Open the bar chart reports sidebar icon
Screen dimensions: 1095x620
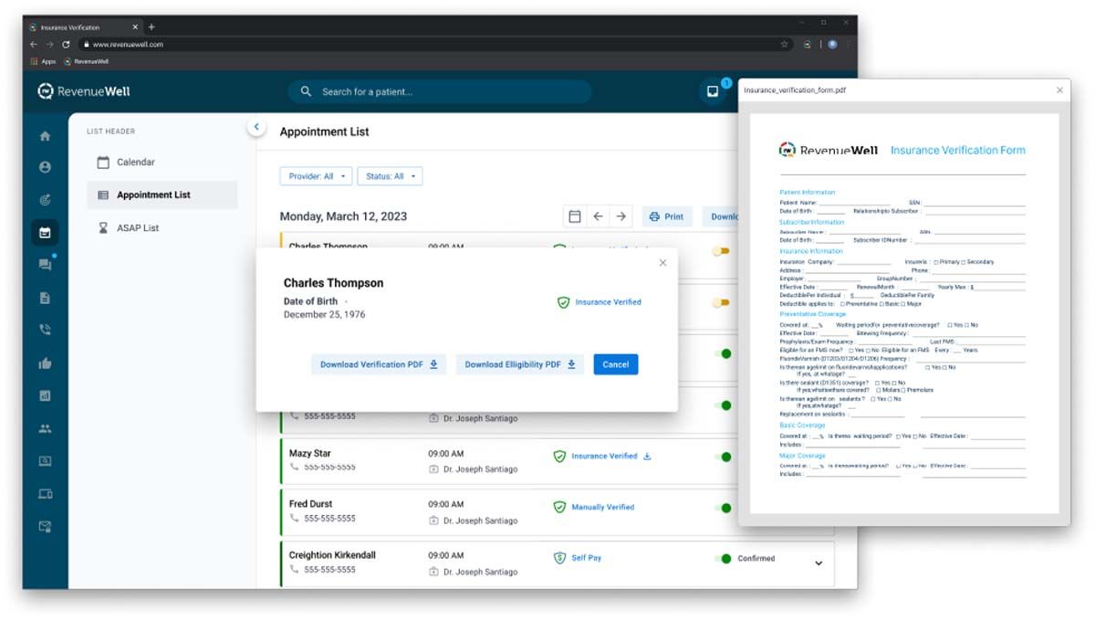tap(45, 395)
